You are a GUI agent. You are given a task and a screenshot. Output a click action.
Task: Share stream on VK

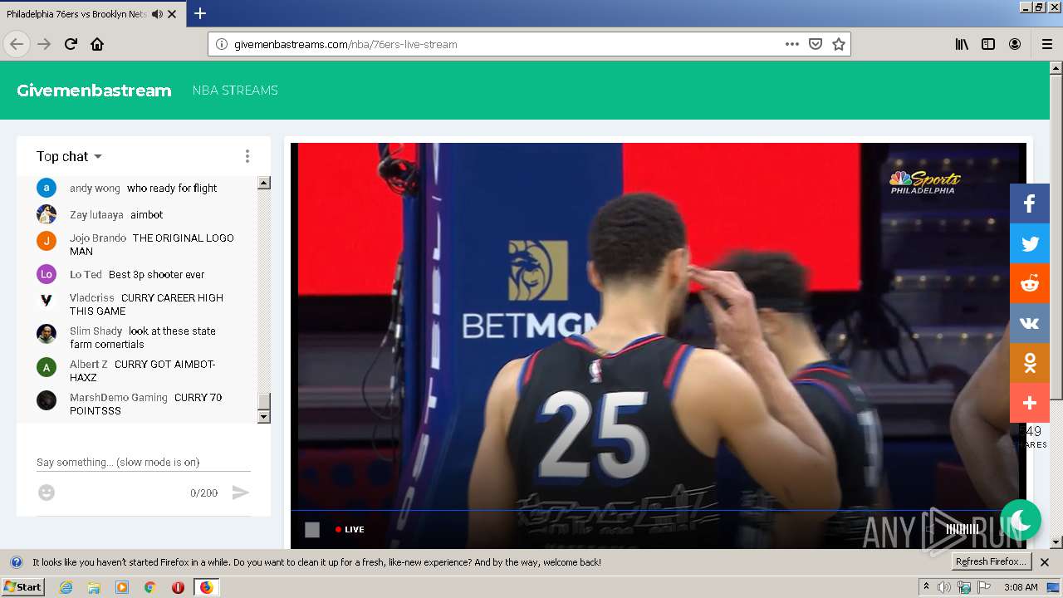click(x=1030, y=323)
